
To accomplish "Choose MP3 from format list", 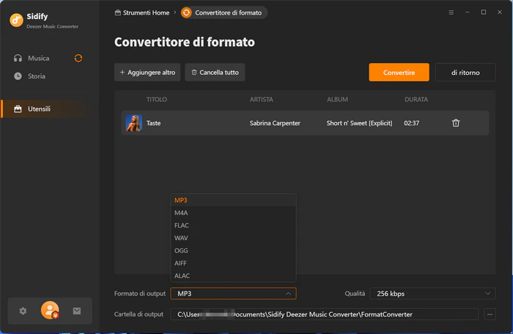I will click(x=233, y=200).
